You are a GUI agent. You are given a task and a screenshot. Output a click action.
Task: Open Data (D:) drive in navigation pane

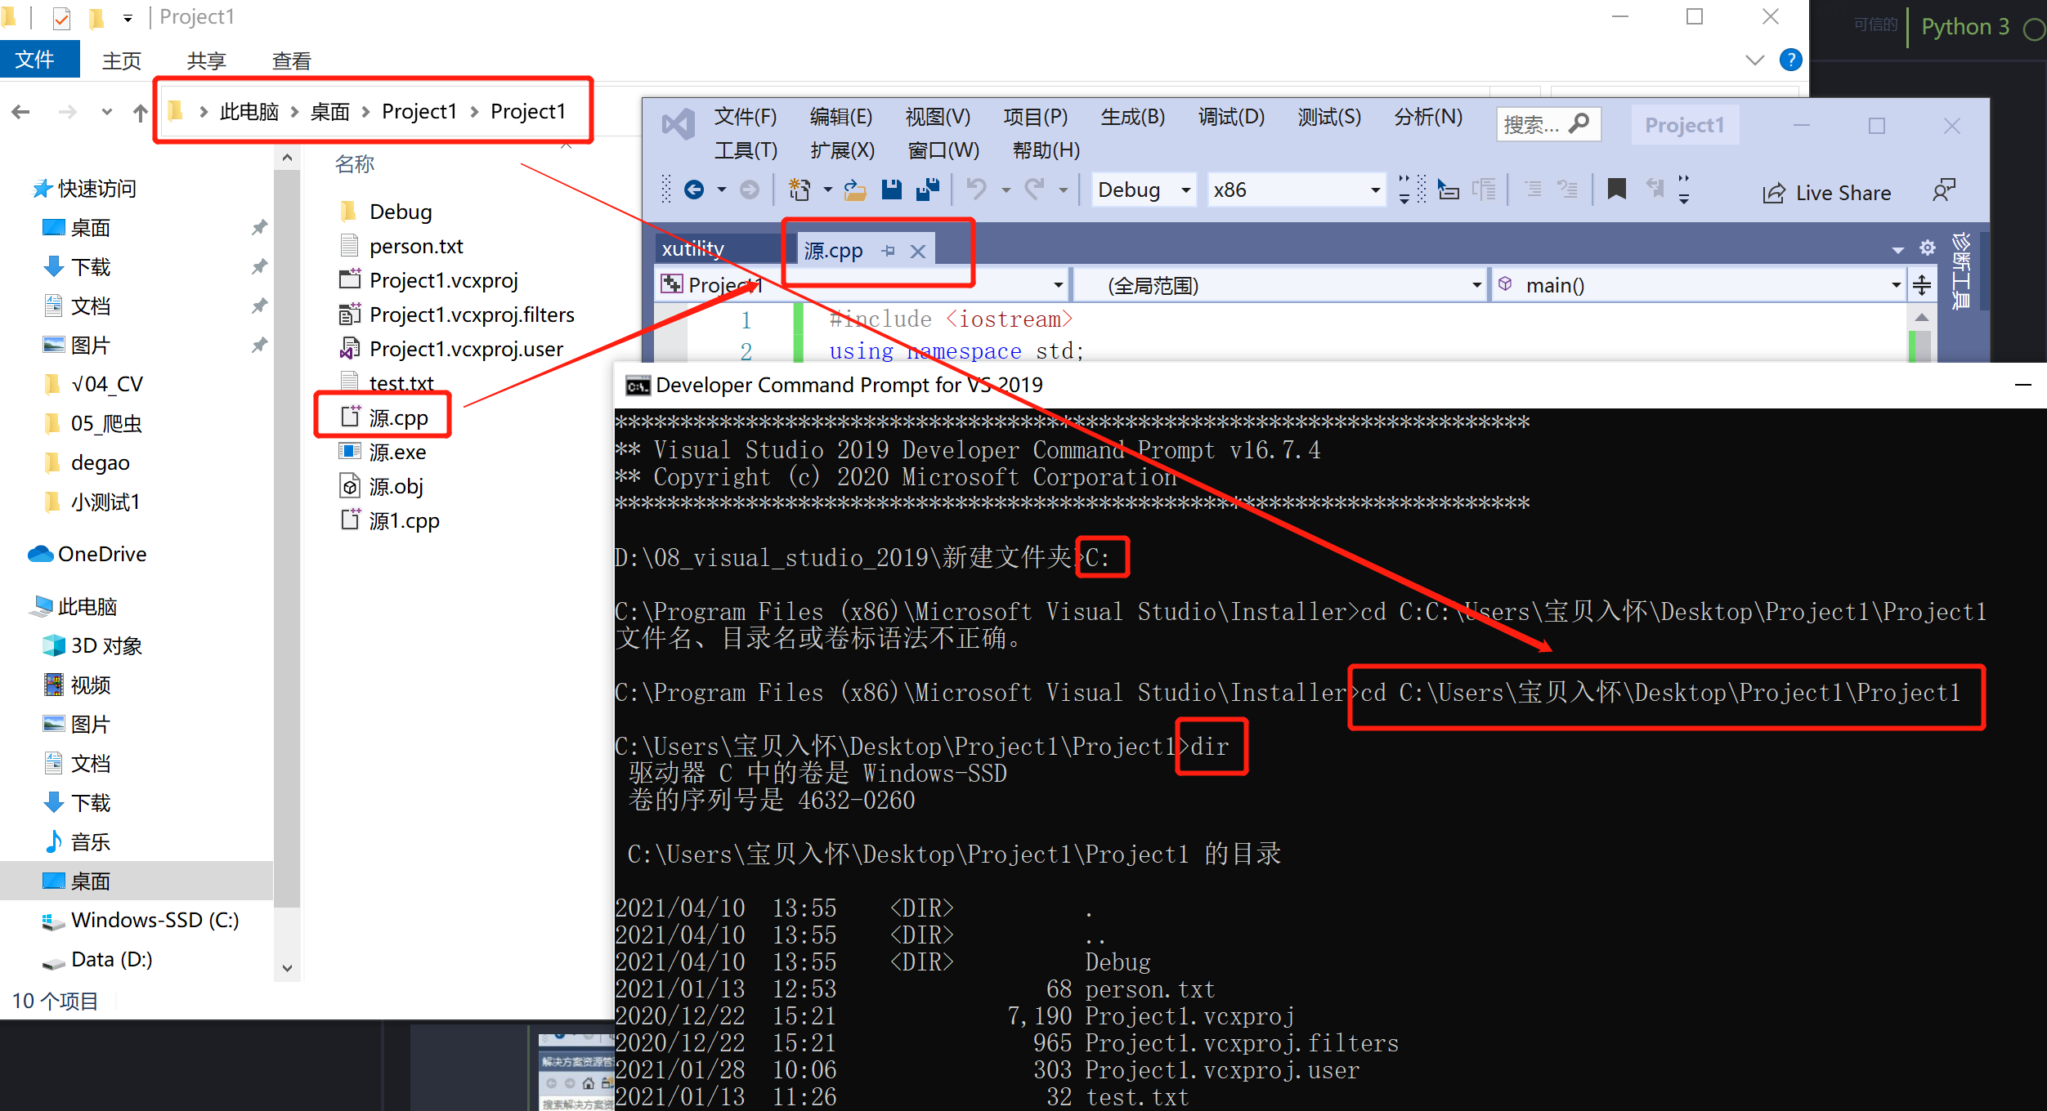point(111,959)
